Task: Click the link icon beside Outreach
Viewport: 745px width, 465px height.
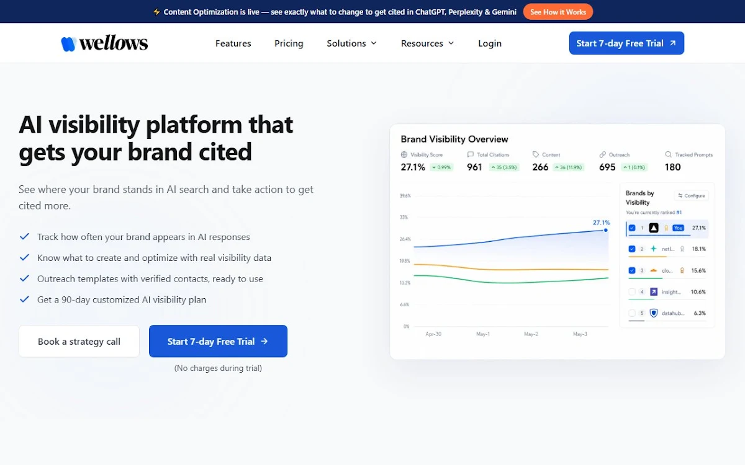Action: click(602, 154)
